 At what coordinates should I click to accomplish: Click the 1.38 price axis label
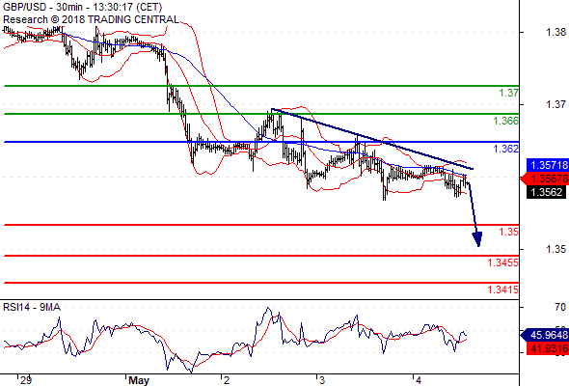(x=555, y=32)
